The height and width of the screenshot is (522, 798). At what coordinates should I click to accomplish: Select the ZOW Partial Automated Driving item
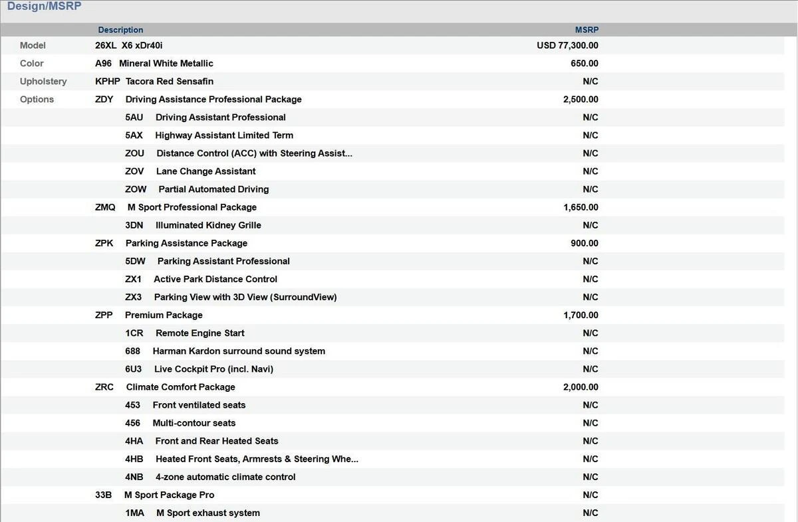pyautogui.click(x=213, y=189)
